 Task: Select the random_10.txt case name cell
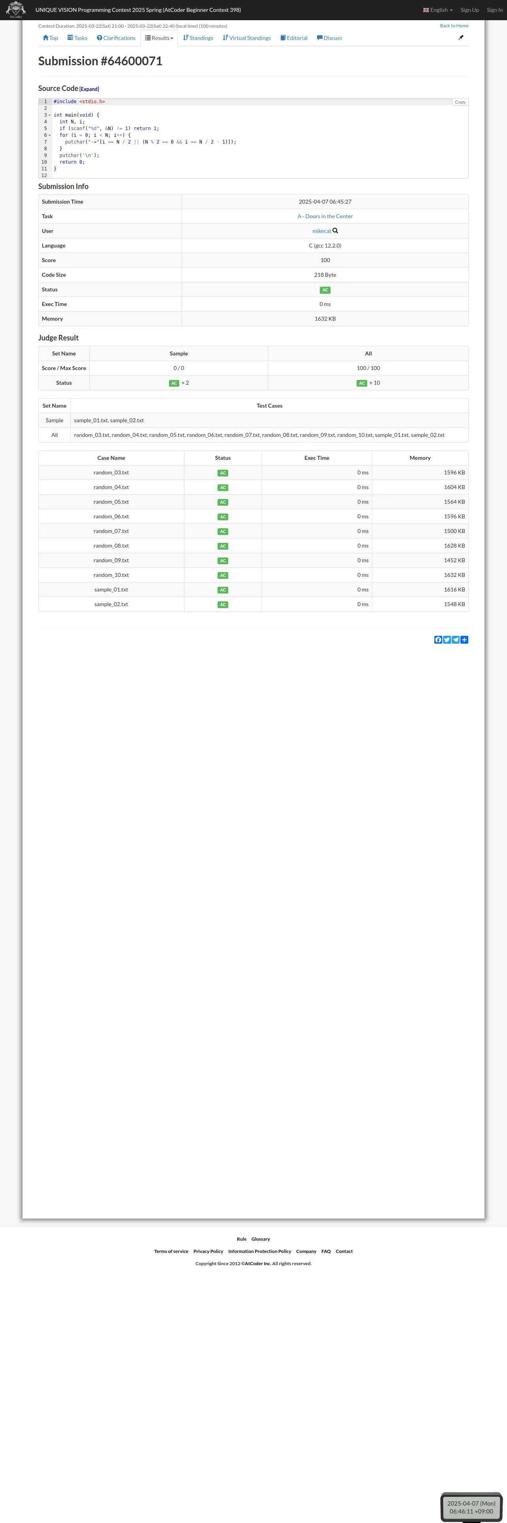tap(111, 575)
